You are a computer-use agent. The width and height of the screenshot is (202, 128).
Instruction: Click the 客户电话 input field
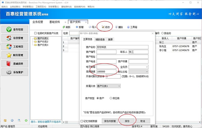106,61
